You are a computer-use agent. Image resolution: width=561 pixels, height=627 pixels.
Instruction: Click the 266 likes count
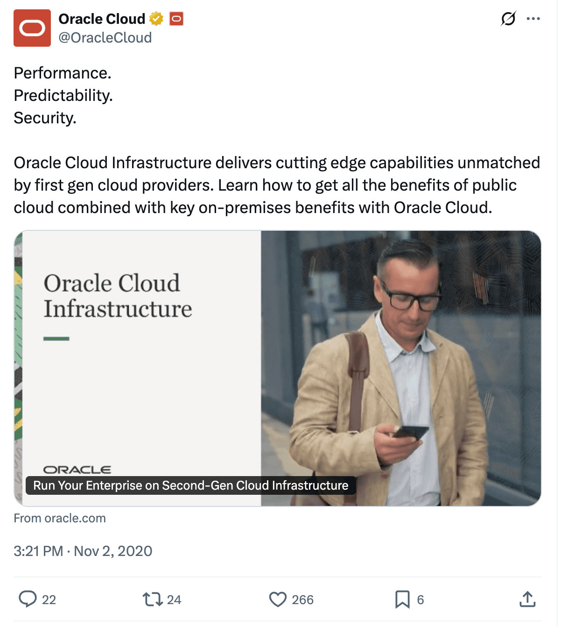coord(302,600)
